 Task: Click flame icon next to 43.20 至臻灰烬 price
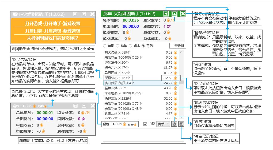click(x=175, y=88)
